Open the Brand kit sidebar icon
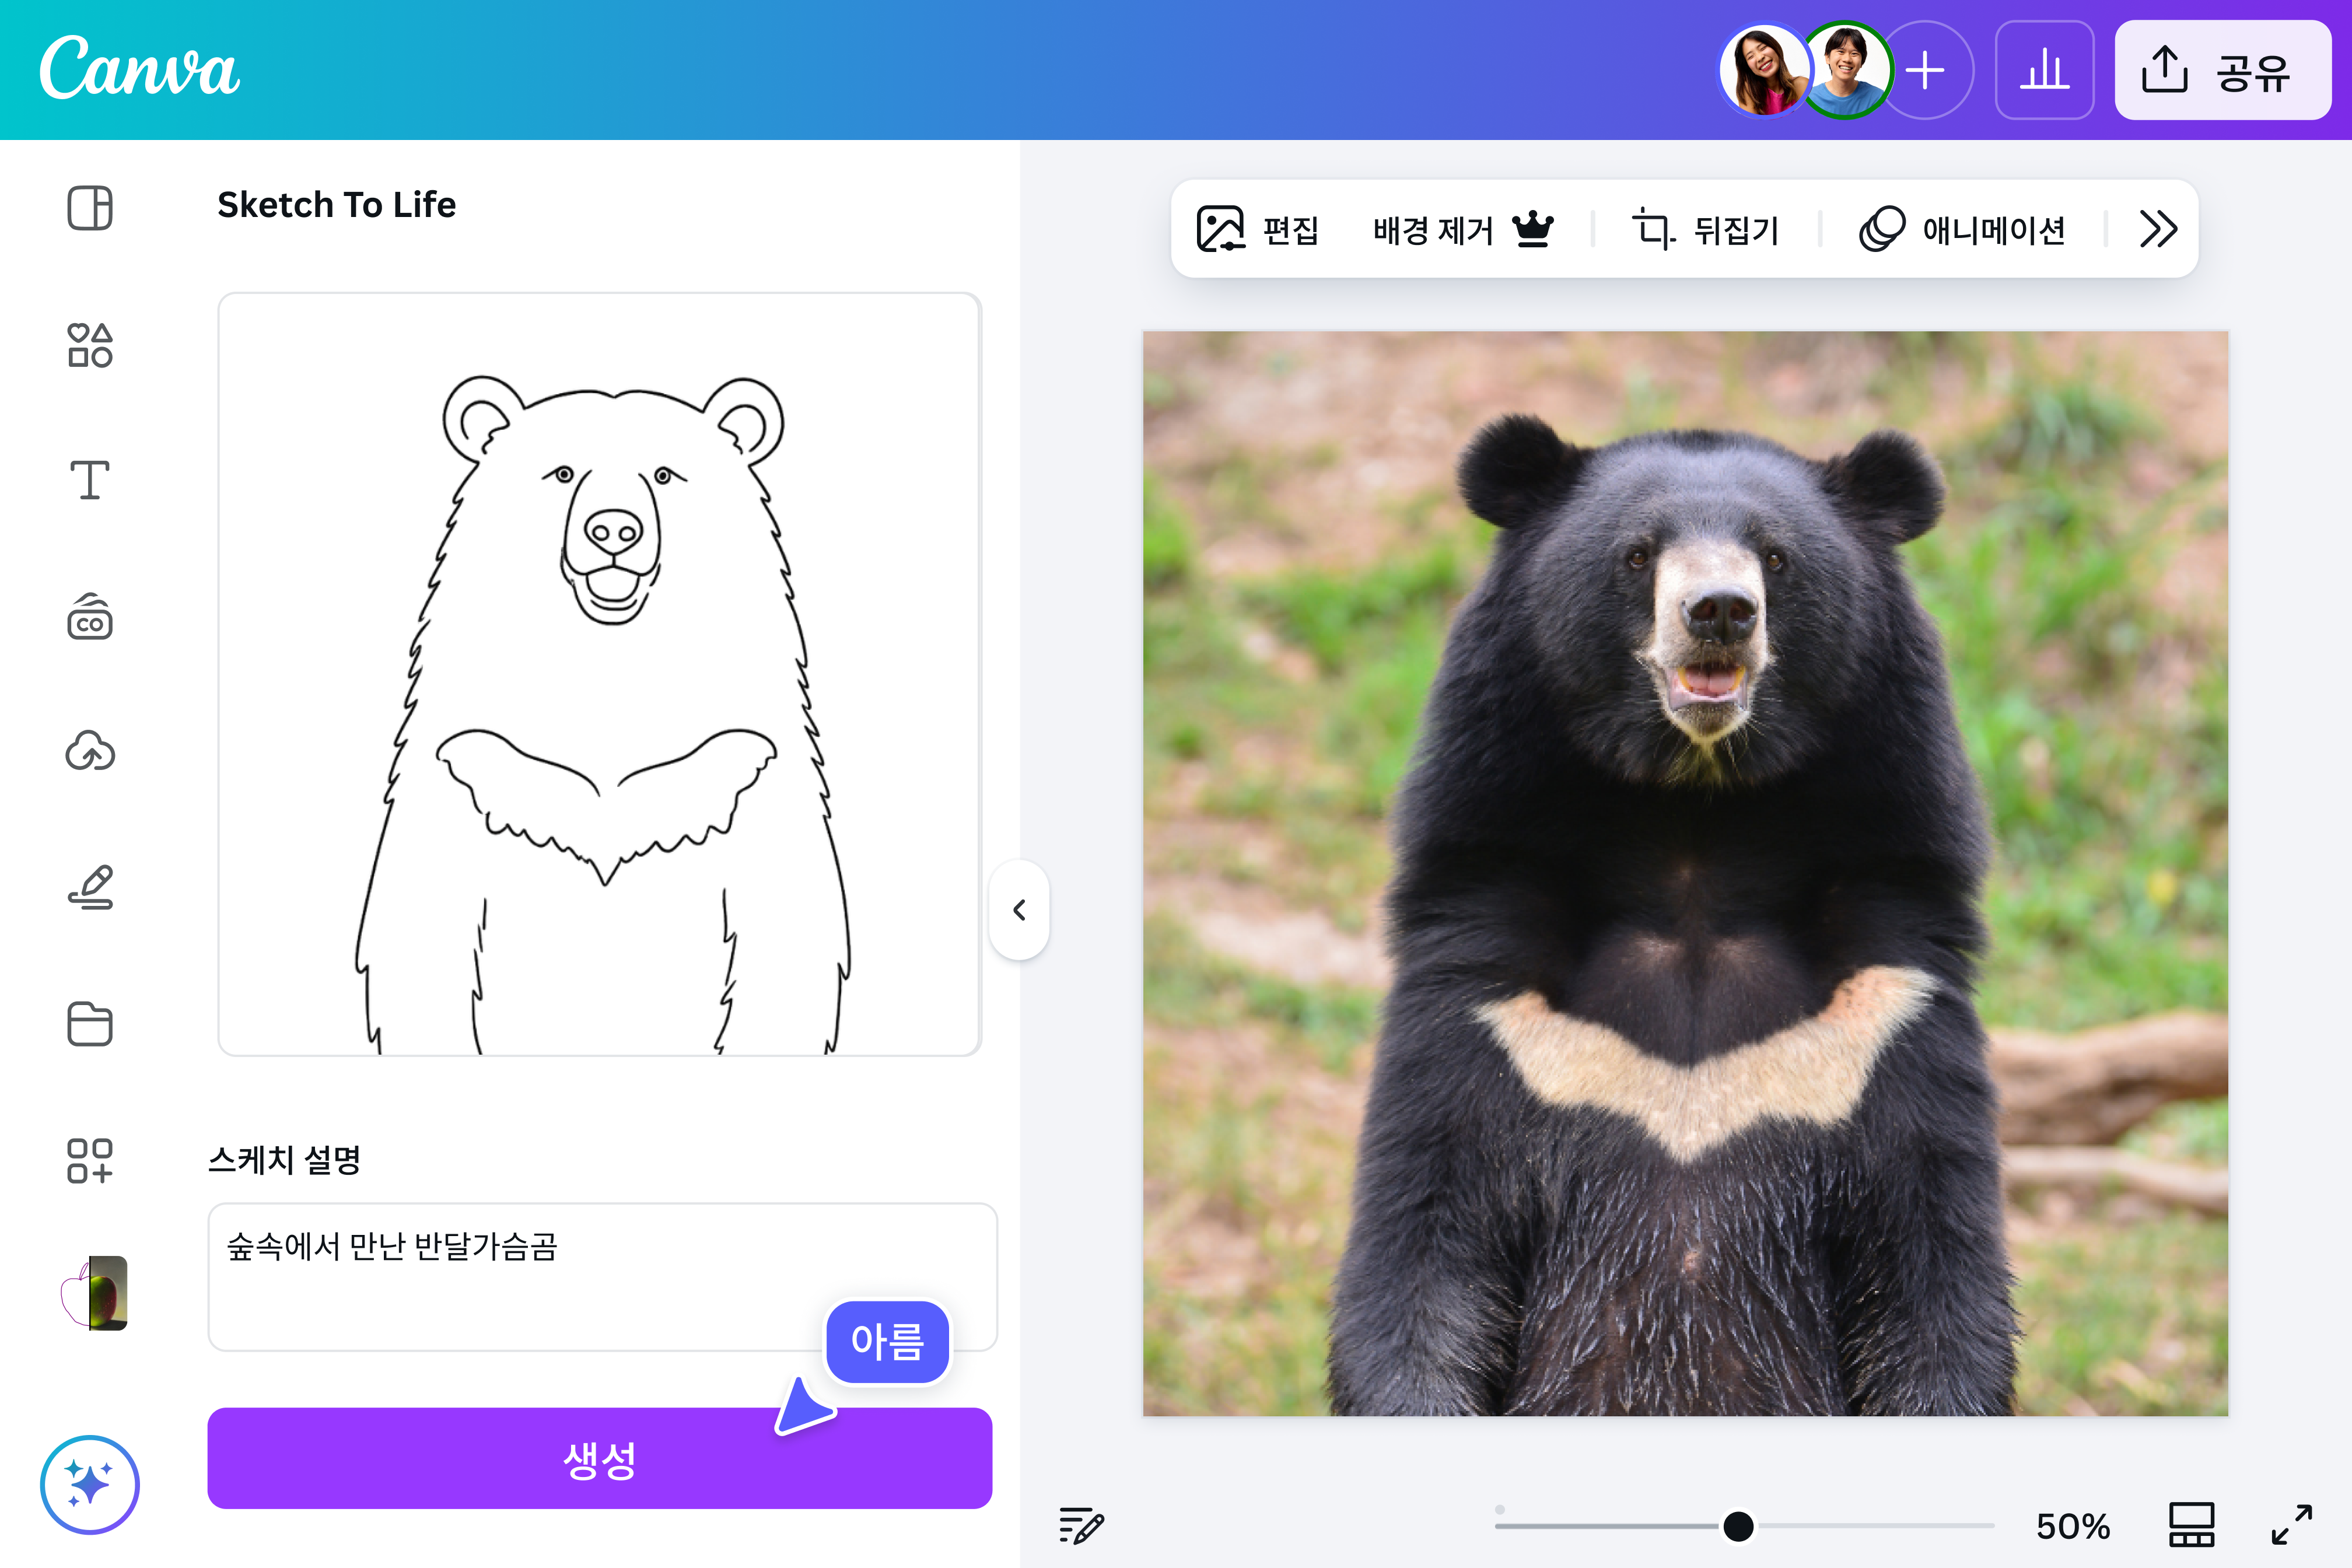The height and width of the screenshot is (1568, 2352). click(x=90, y=616)
